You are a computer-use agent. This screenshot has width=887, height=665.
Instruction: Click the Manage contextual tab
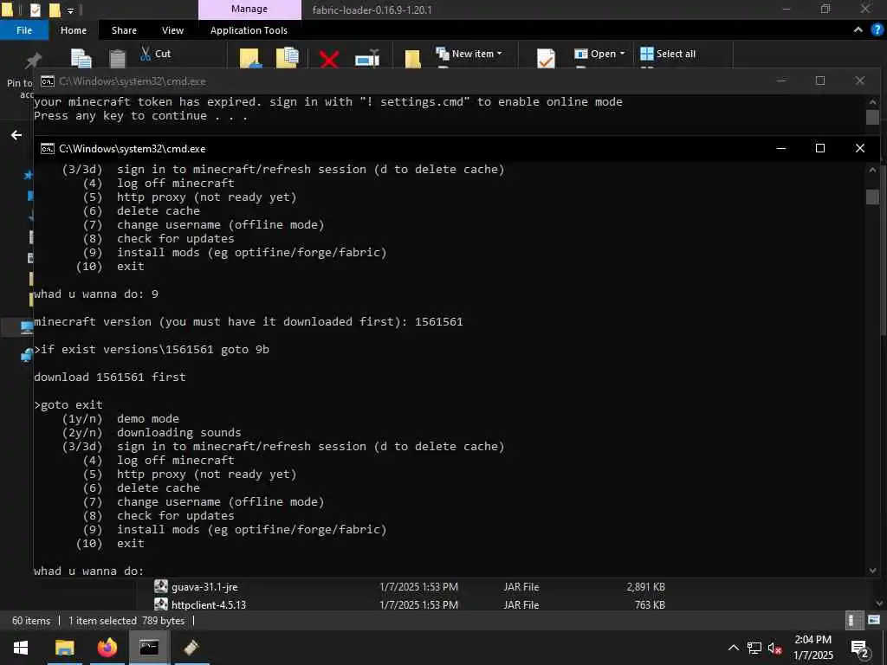pyautogui.click(x=249, y=9)
